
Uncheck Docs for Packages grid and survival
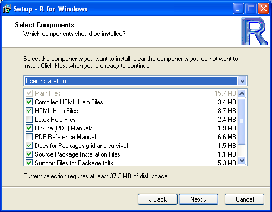point(29,146)
